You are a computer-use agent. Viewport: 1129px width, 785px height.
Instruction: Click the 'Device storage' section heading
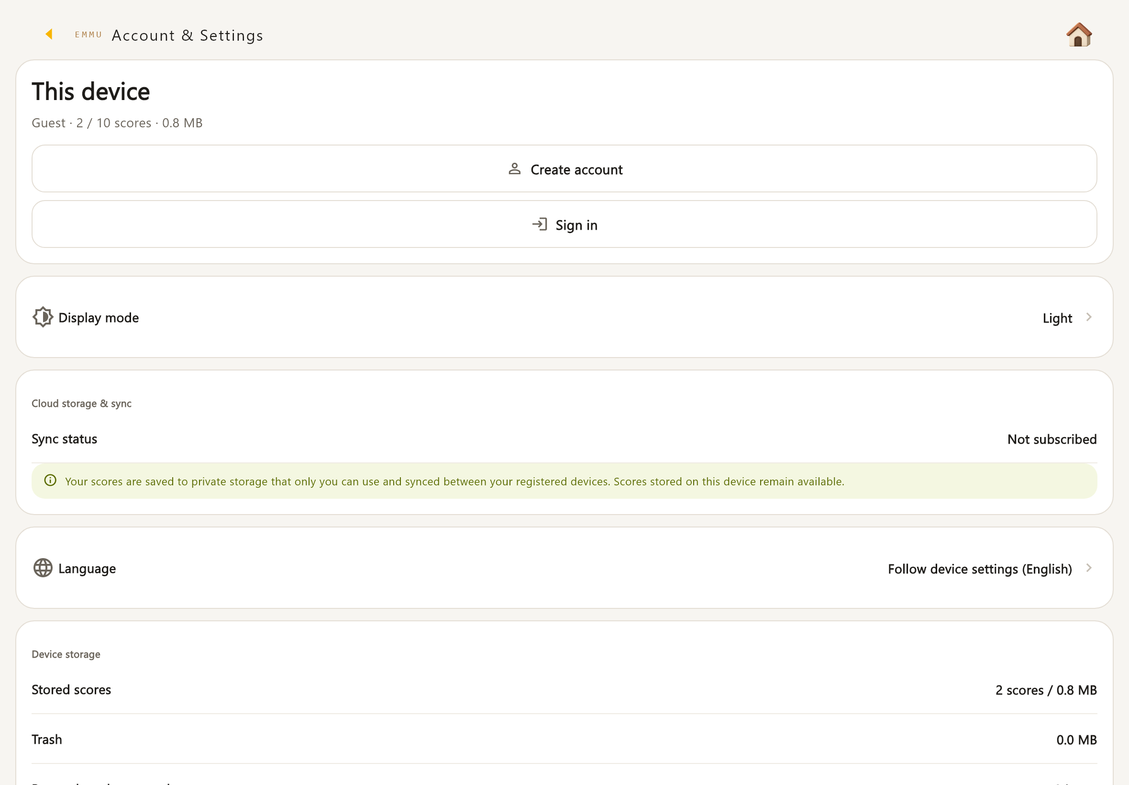tap(66, 654)
